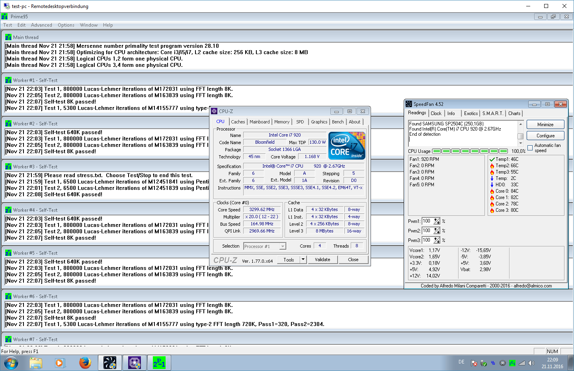Open Firefox from the taskbar
Viewport: 574px width, 371px height.
pyautogui.click(x=85, y=363)
